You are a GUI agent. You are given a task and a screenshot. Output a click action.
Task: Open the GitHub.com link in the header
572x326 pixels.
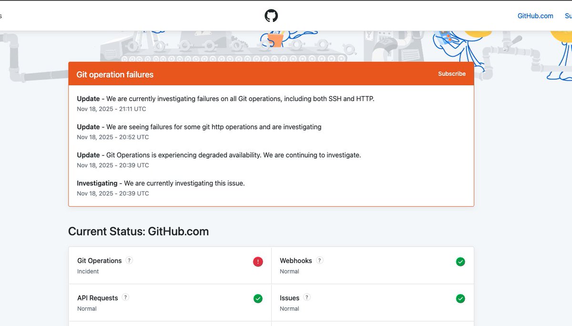pos(535,16)
